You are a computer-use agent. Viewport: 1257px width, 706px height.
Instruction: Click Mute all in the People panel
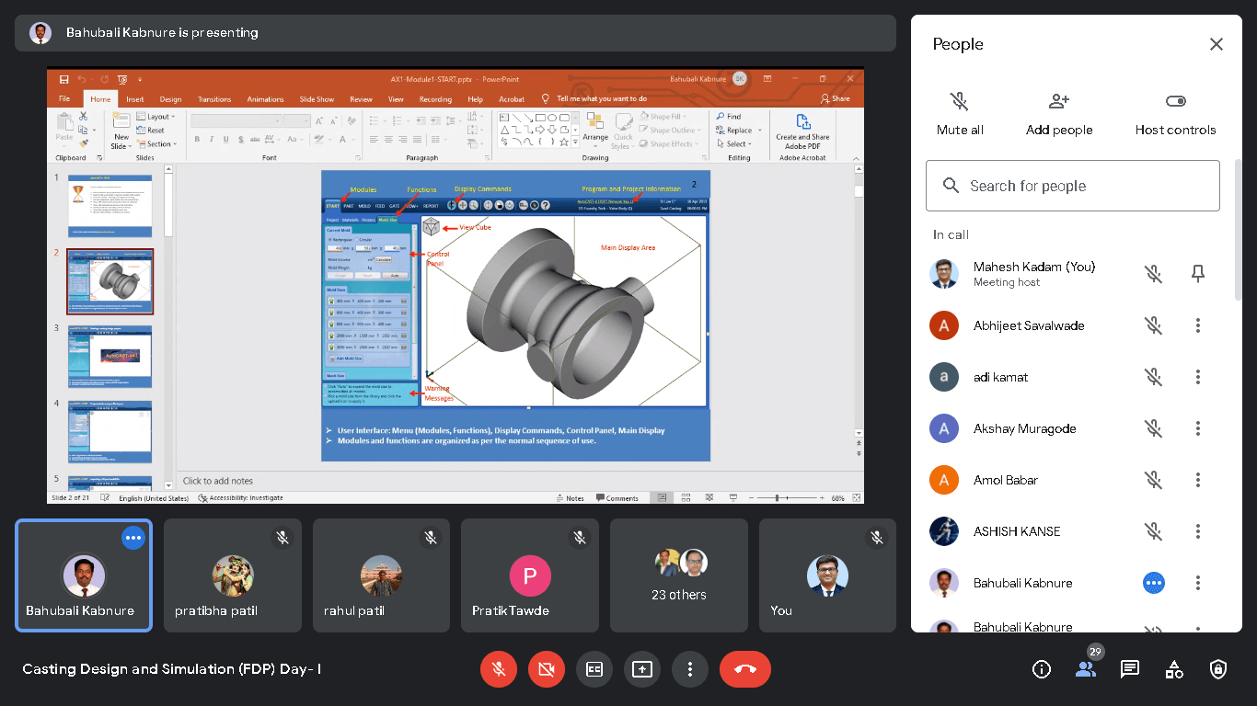tap(960, 113)
